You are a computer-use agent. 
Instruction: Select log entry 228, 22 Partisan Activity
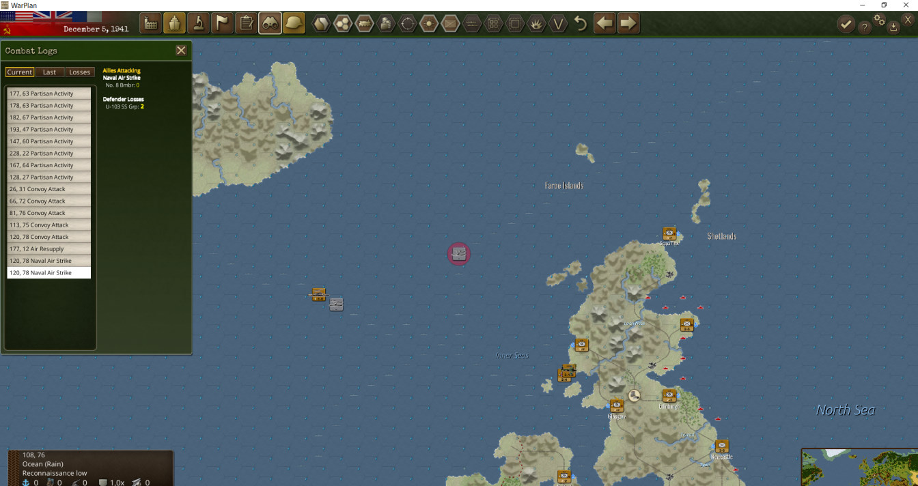48,153
